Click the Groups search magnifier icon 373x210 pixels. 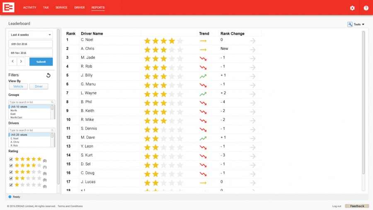tap(52, 102)
